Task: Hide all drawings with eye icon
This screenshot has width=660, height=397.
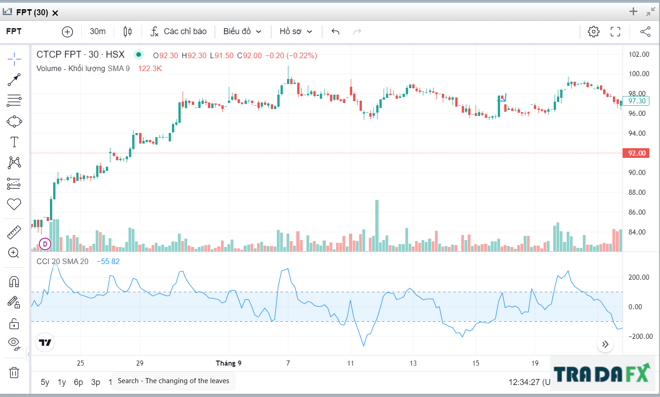Action: click(14, 343)
